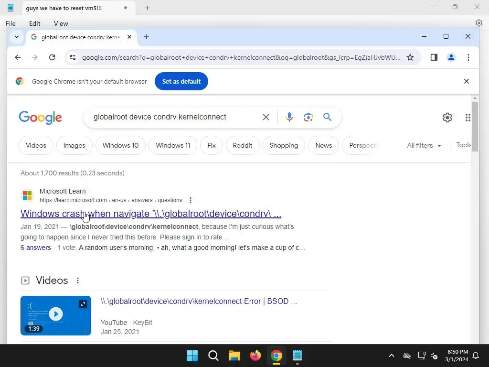The image size is (489, 367).
Task: Click the Chrome forward arrow
Action: pyautogui.click(x=34, y=57)
